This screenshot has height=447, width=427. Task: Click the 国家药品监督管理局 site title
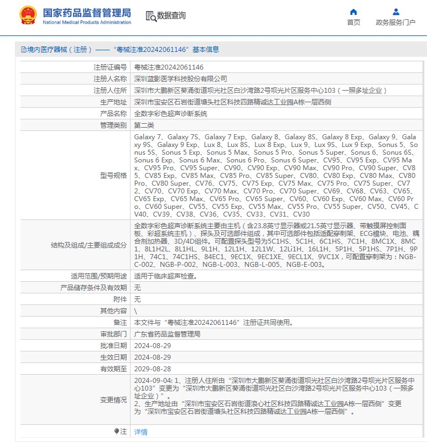click(x=87, y=13)
